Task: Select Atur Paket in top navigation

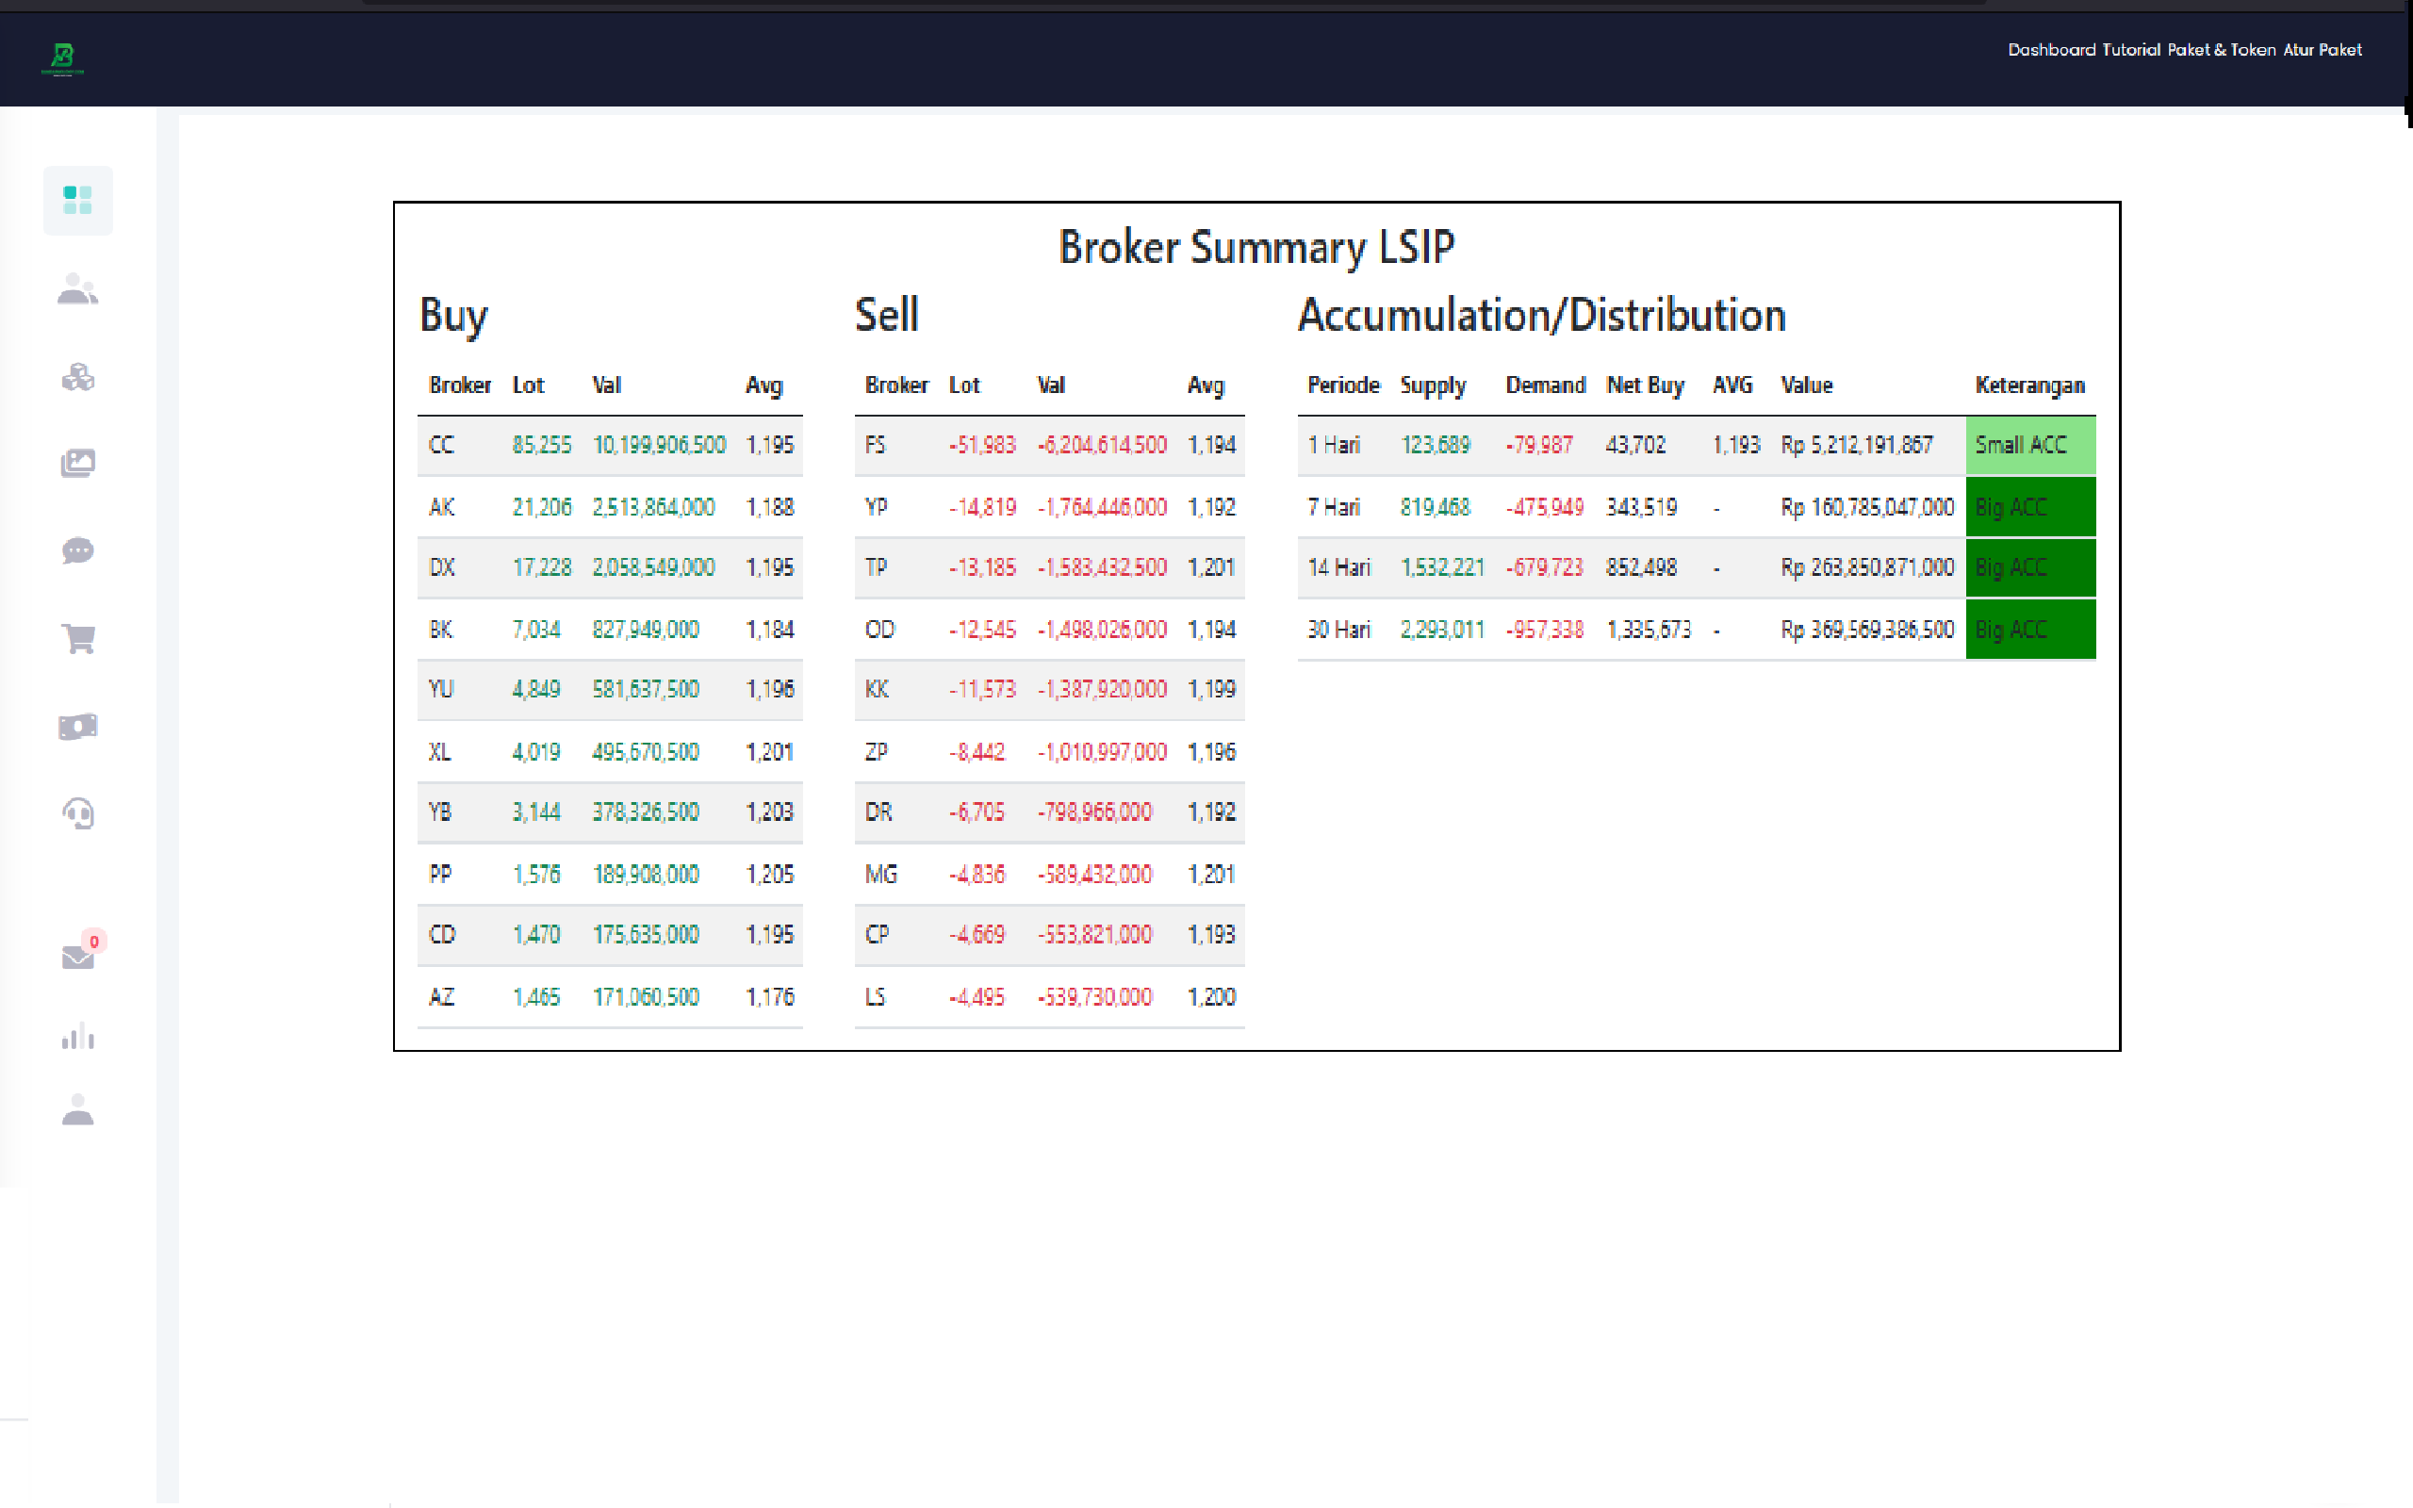Action: tap(2322, 50)
